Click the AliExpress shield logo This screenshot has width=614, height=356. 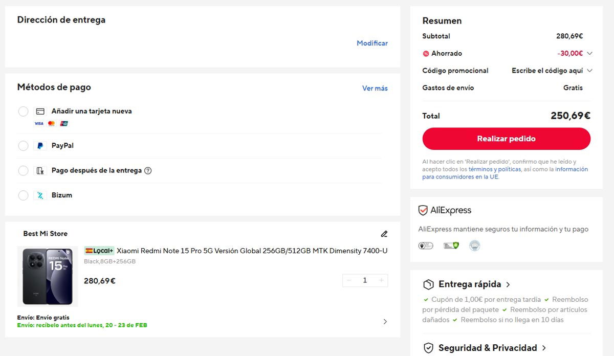[x=422, y=210]
